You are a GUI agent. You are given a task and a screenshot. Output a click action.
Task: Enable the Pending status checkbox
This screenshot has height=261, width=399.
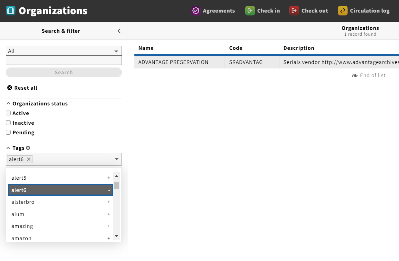8,132
